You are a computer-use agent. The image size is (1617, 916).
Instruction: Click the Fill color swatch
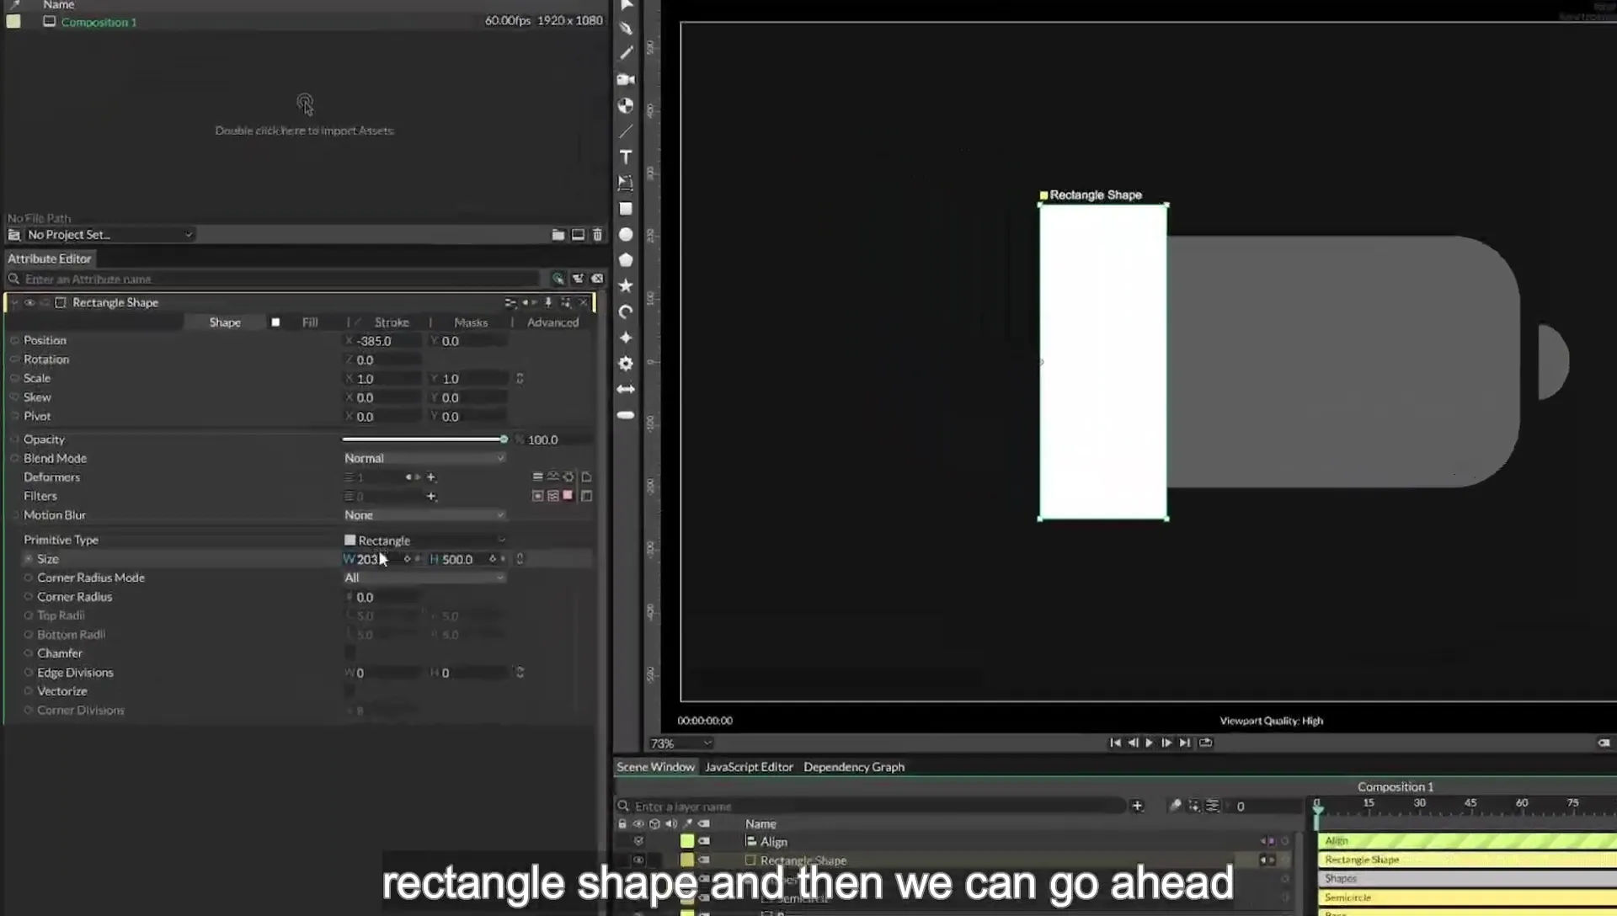coord(275,322)
